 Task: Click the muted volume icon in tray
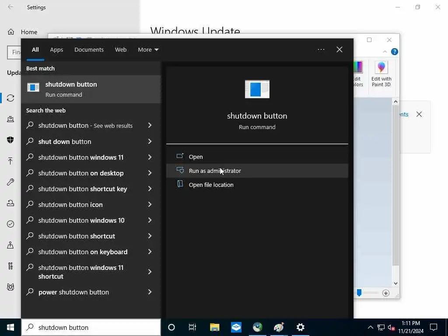(391, 327)
